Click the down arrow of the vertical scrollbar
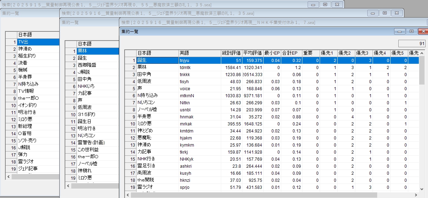This screenshot has height=198, width=428. point(422,189)
